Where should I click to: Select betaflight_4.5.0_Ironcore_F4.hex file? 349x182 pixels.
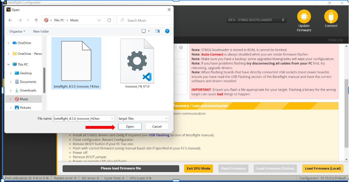click(76, 63)
